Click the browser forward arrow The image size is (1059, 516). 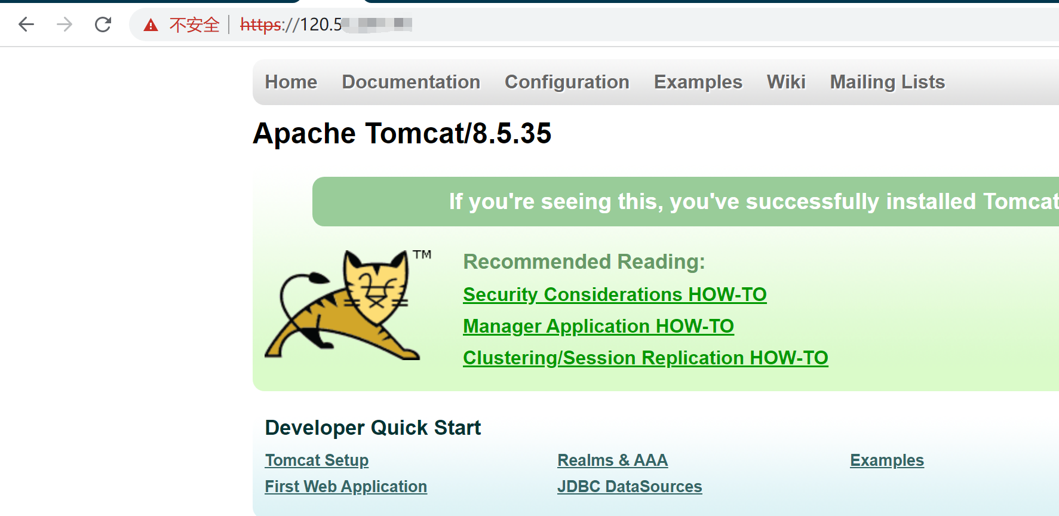pos(65,24)
